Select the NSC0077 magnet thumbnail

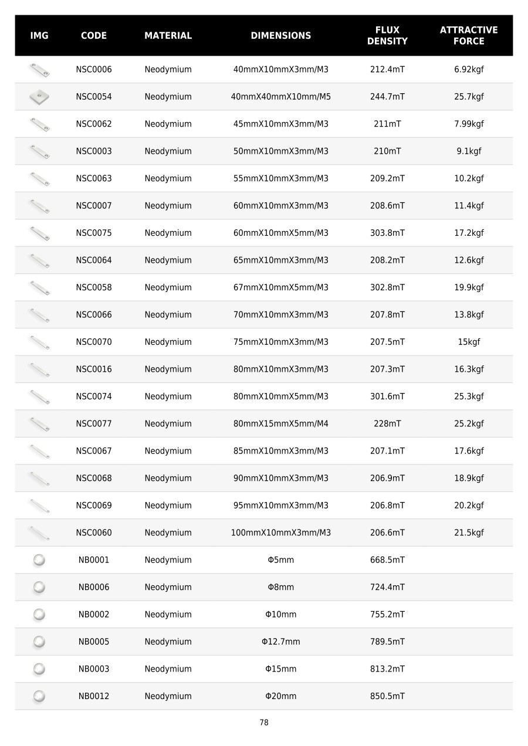tap(39, 423)
